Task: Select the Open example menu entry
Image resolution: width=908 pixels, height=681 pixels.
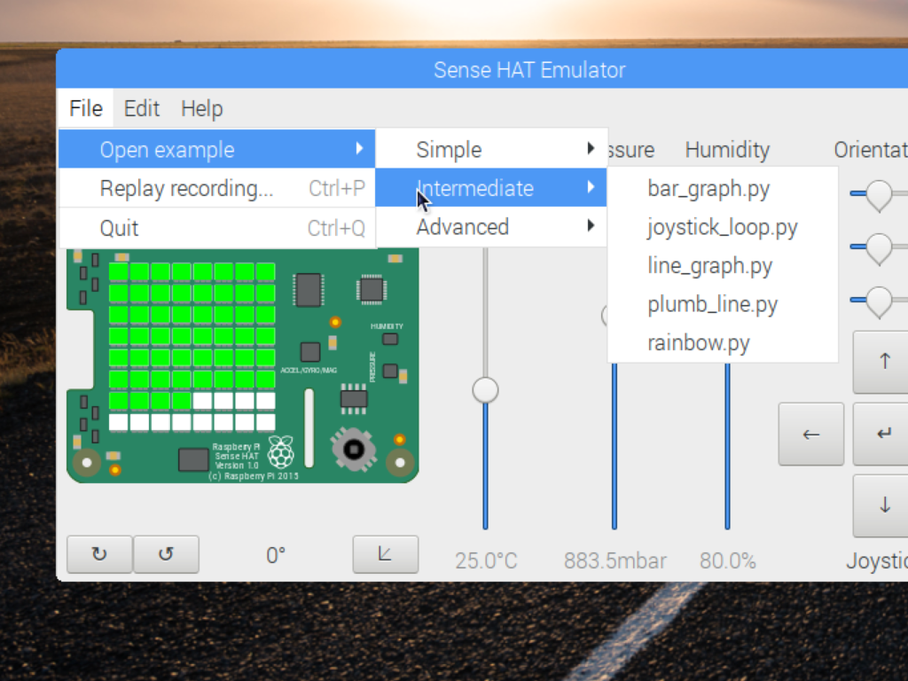Action: [217, 149]
